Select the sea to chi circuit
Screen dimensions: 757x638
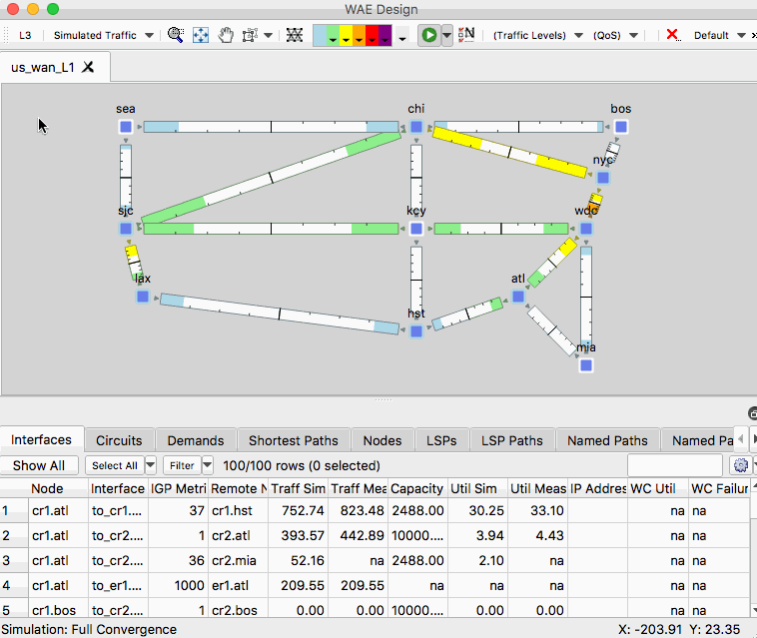[x=271, y=127]
